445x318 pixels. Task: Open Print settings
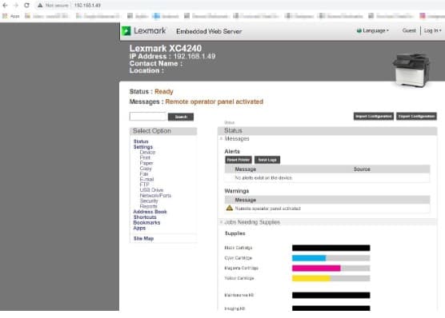145,157
